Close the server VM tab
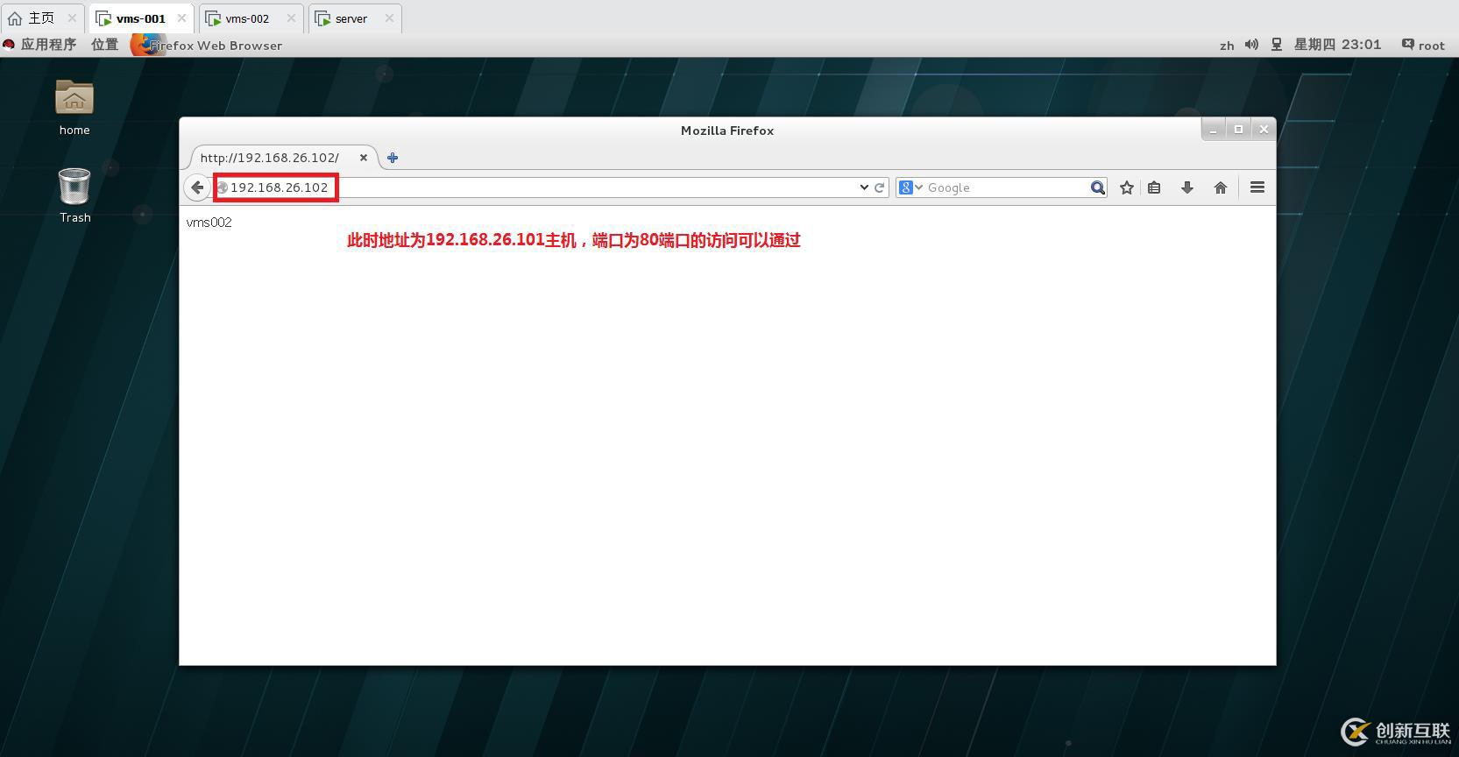The width and height of the screenshot is (1459, 757). (389, 18)
